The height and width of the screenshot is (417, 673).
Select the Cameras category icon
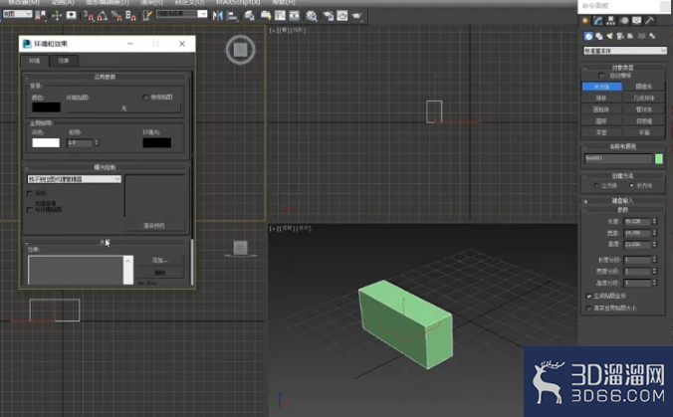pyautogui.click(x=620, y=37)
